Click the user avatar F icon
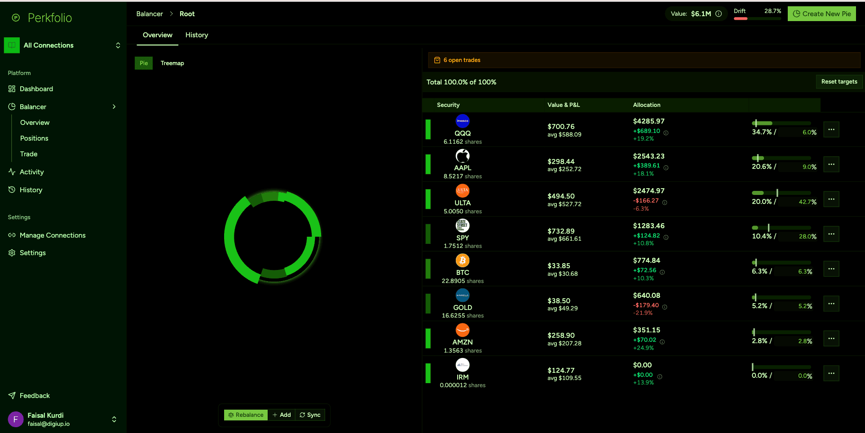This screenshot has height=433, width=865. [16, 420]
